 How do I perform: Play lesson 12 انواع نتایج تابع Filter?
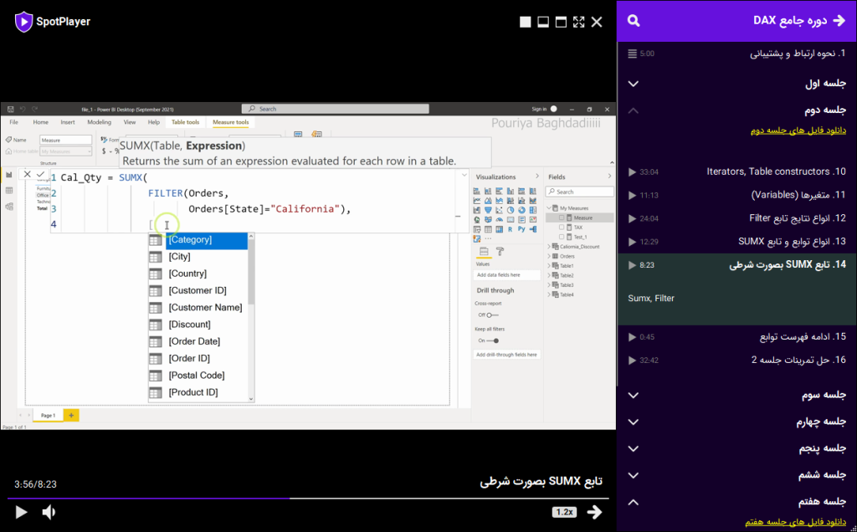736,218
